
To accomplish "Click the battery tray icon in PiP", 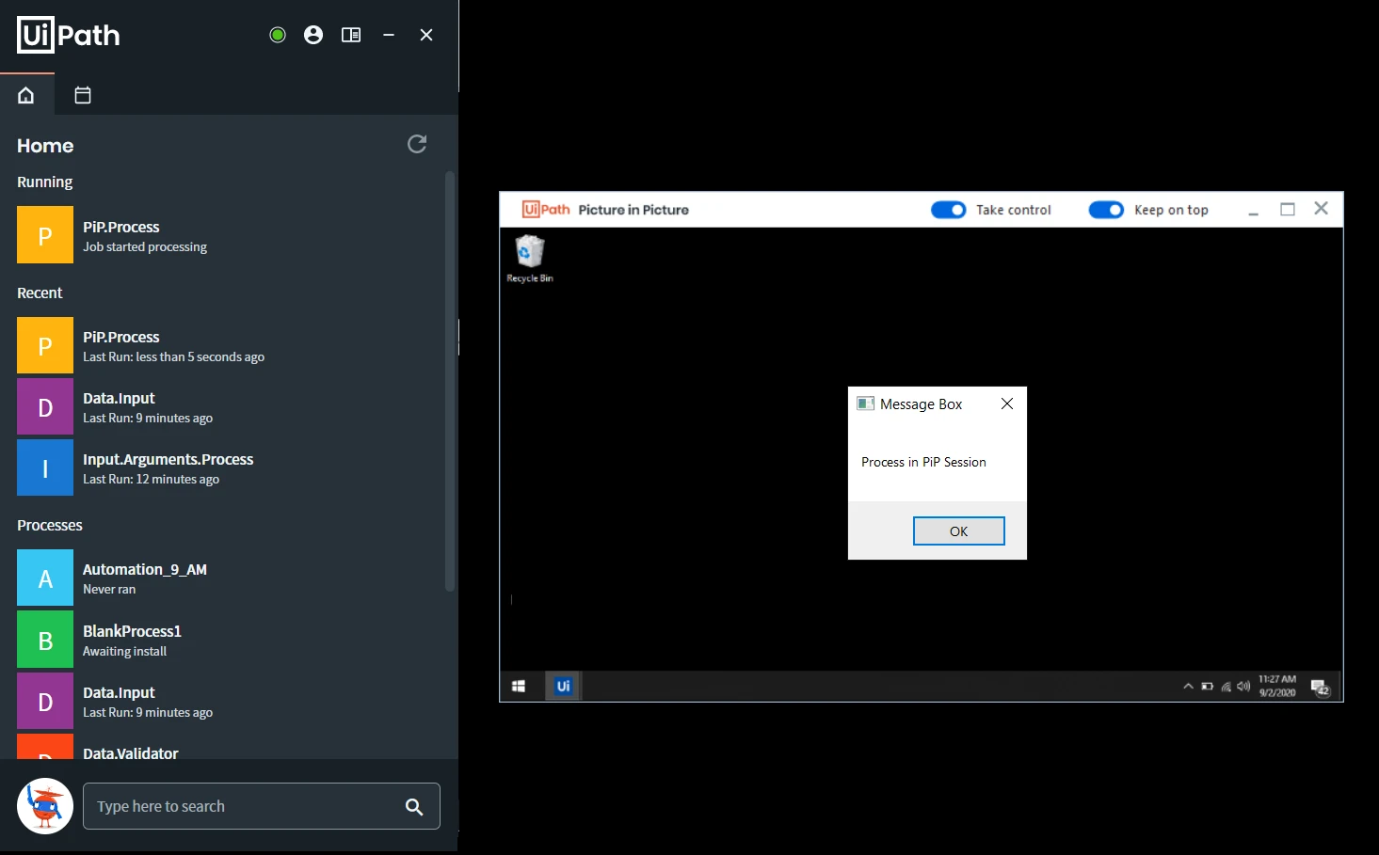I will 1207,687.
